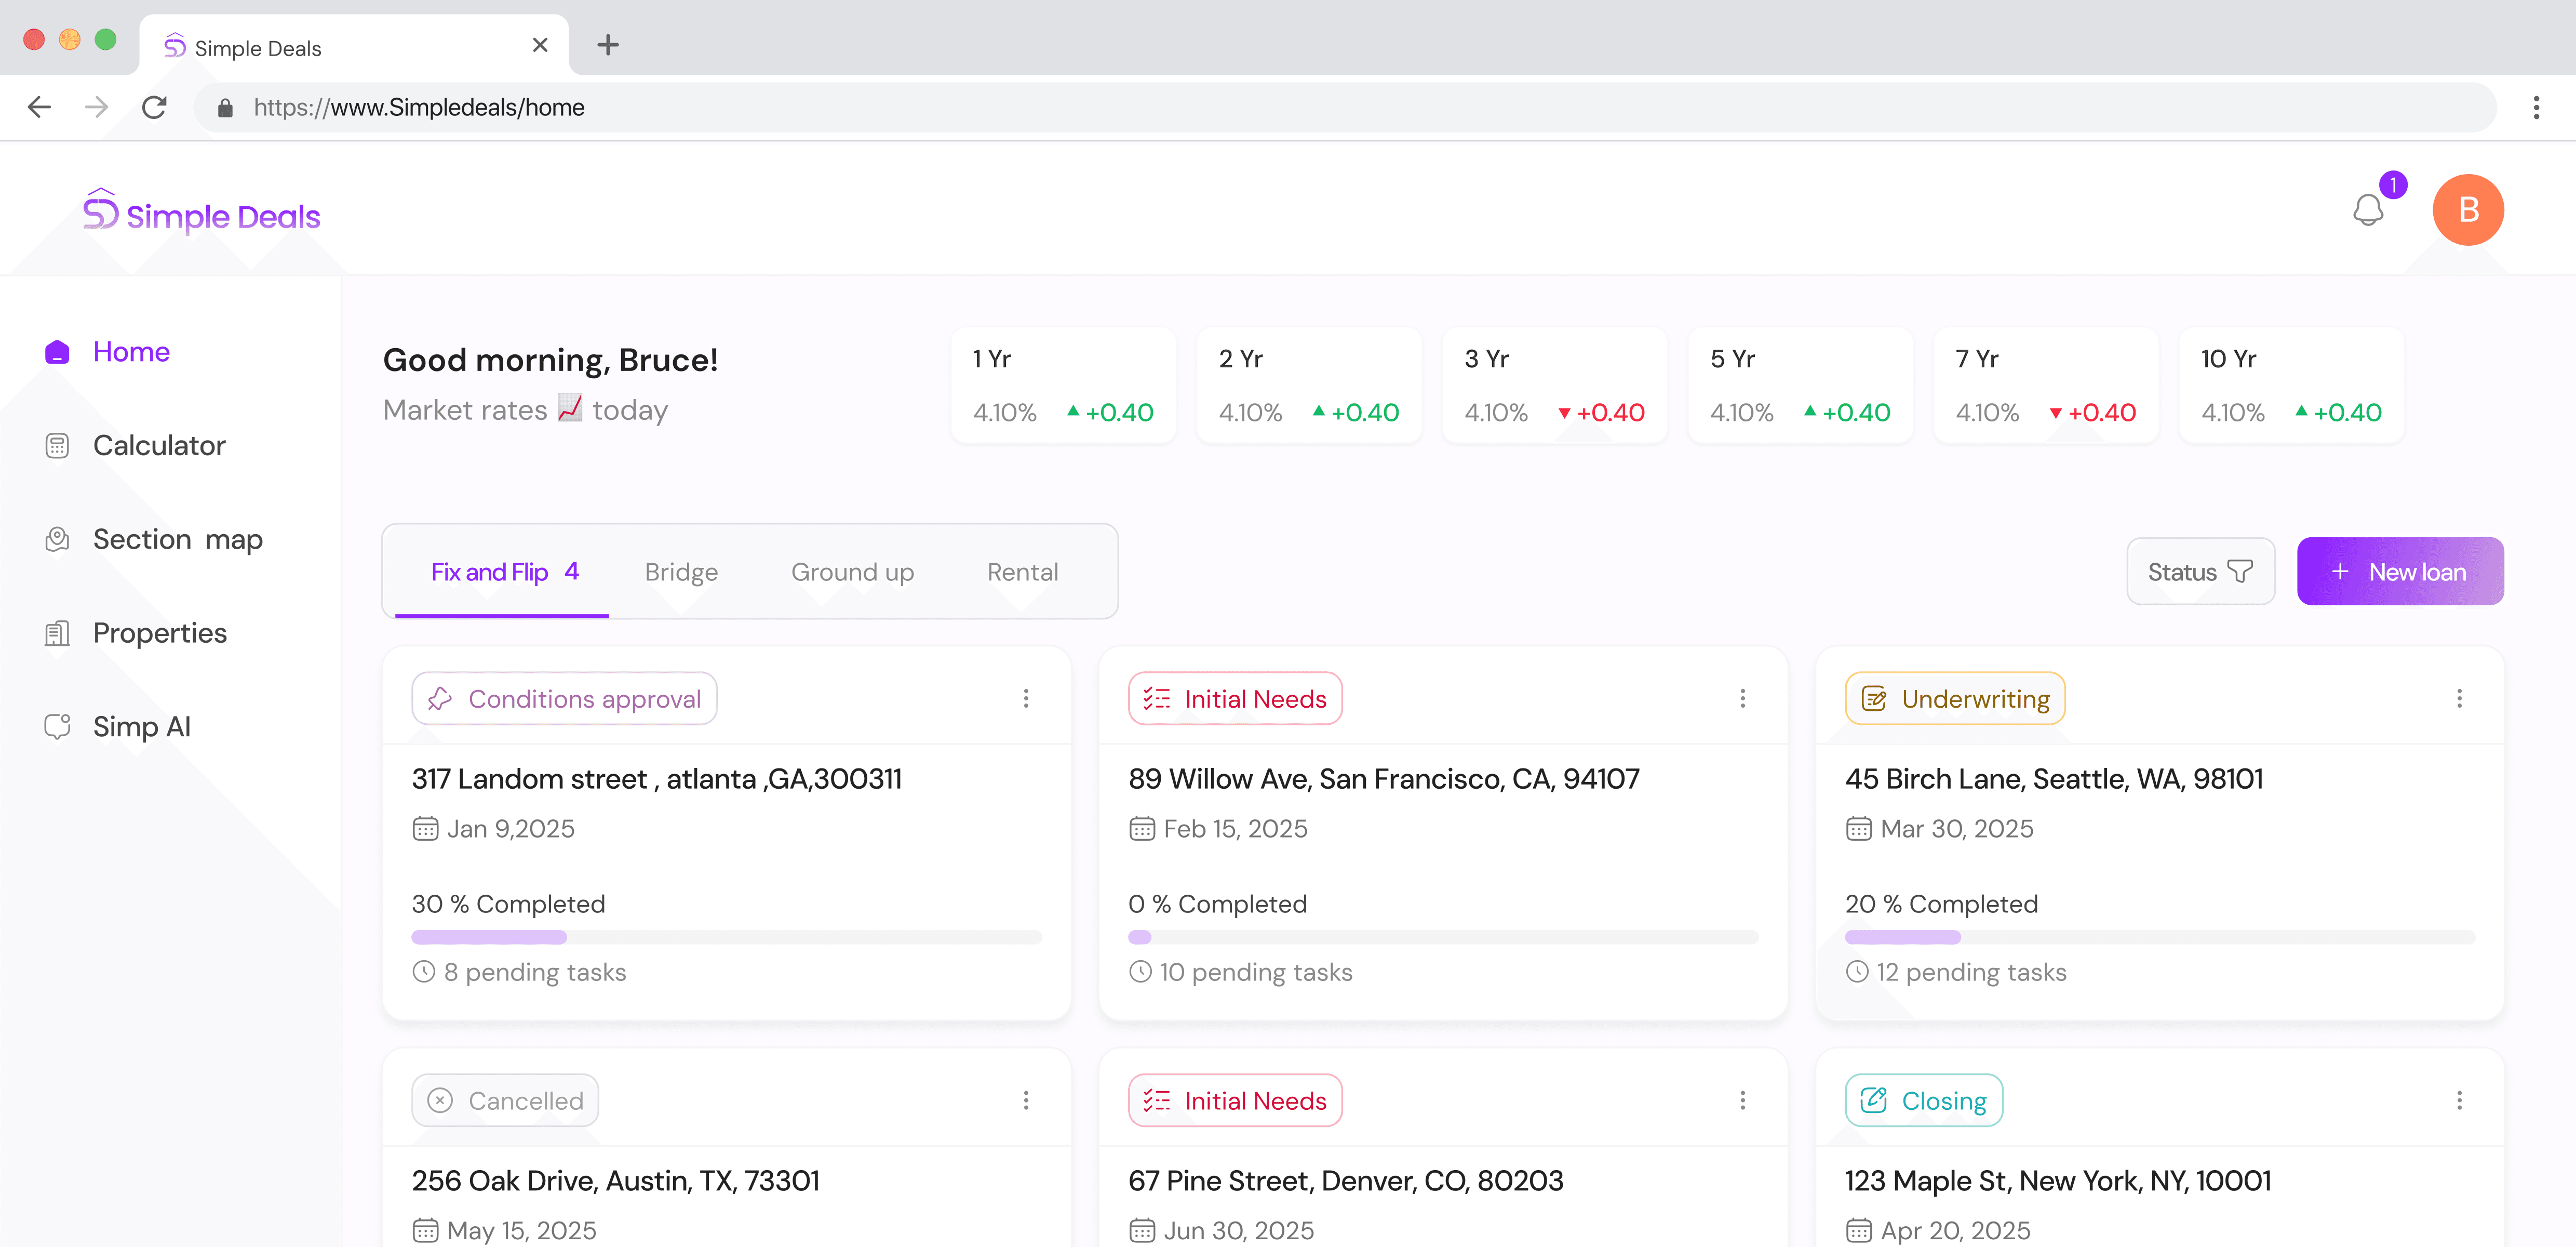Click the clock icon beside 12 pending tasks

pos(1857,972)
